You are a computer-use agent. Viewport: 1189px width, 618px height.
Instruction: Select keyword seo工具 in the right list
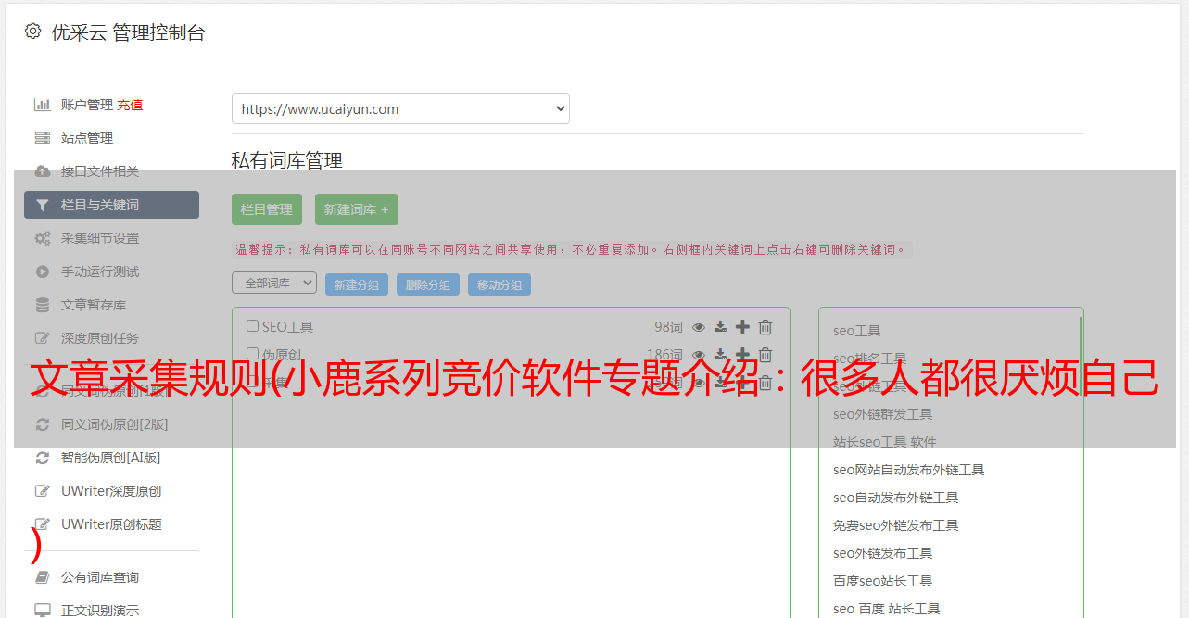tap(857, 331)
